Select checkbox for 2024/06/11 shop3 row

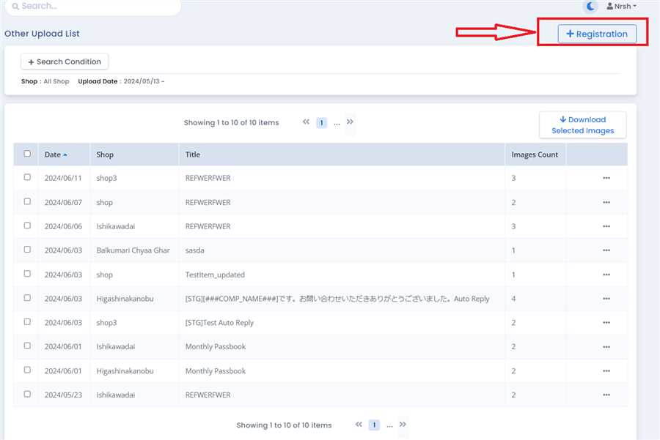tap(27, 177)
